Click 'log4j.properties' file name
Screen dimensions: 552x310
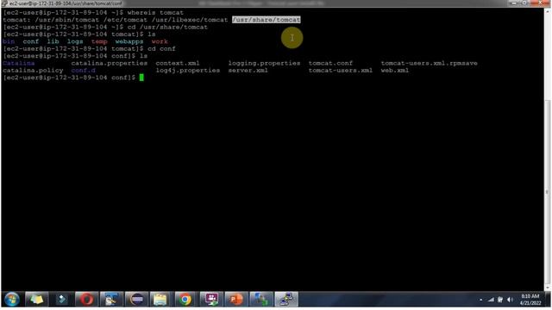coord(188,71)
